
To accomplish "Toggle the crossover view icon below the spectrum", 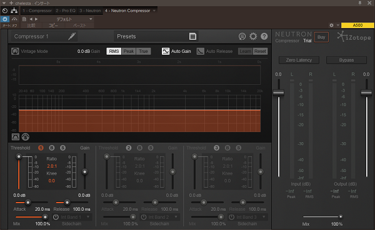I will (16, 137).
